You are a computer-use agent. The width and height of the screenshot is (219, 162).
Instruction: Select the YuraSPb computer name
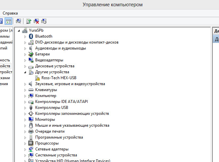[36, 30]
